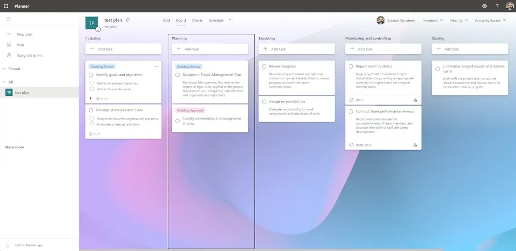Image resolution: width=516 pixels, height=251 pixels.
Task: Complete the Assign responsibilities task circle
Action: coord(264,102)
